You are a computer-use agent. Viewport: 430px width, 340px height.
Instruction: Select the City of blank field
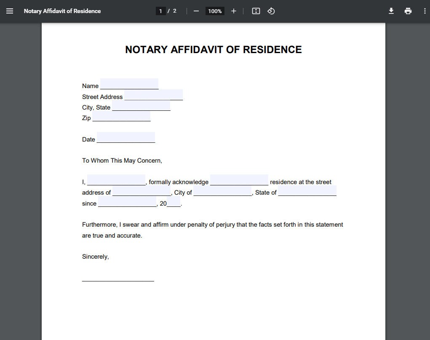click(x=223, y=190)
